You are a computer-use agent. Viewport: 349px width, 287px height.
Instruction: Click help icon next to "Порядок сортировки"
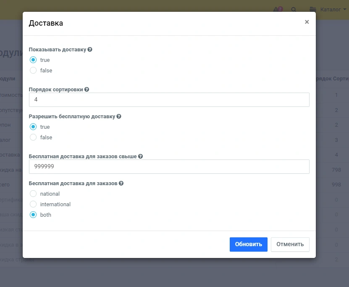tap(87, 90)
